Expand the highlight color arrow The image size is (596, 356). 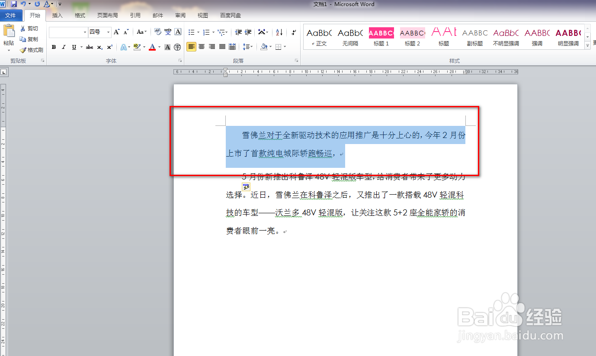pos(144,47)
